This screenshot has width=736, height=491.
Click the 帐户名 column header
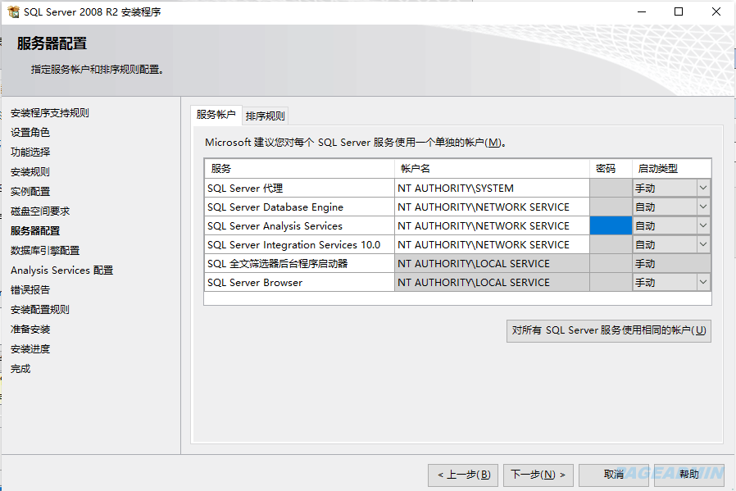point(492,169)
